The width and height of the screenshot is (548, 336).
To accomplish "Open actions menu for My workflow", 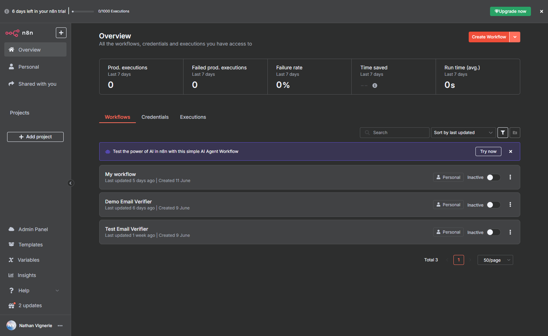I will tap(510, 177).
